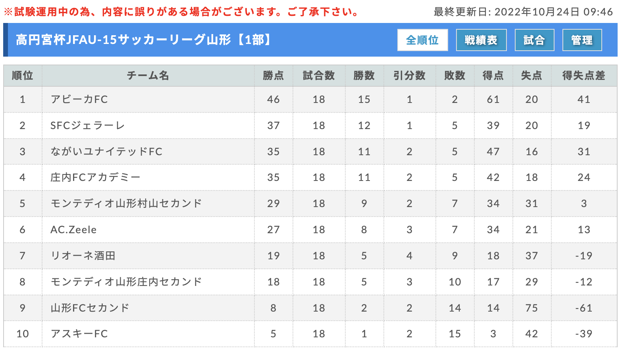The height and width of the screenshot is (350, 620).
Task: Click the AC.Zeele team name
Action: 73,230
